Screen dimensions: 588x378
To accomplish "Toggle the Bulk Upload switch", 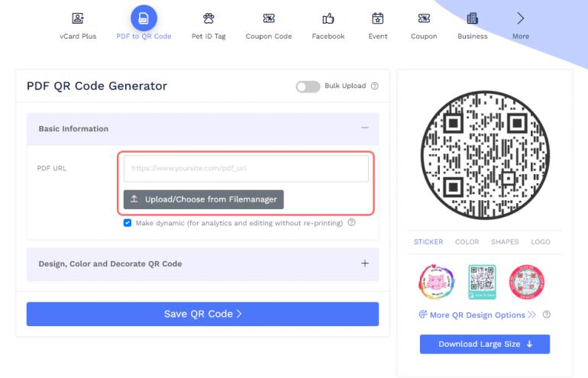I will 308,86.
